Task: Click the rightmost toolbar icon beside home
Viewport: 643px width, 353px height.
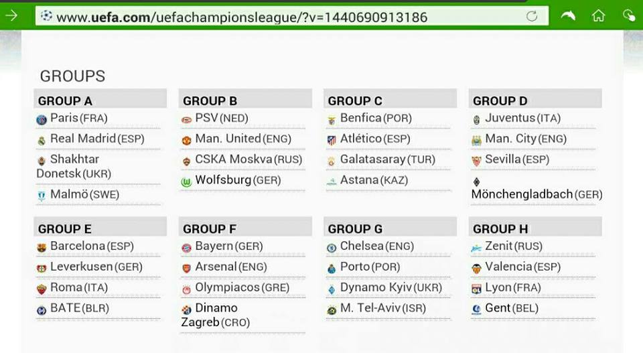Action: [x=628, y=15]
